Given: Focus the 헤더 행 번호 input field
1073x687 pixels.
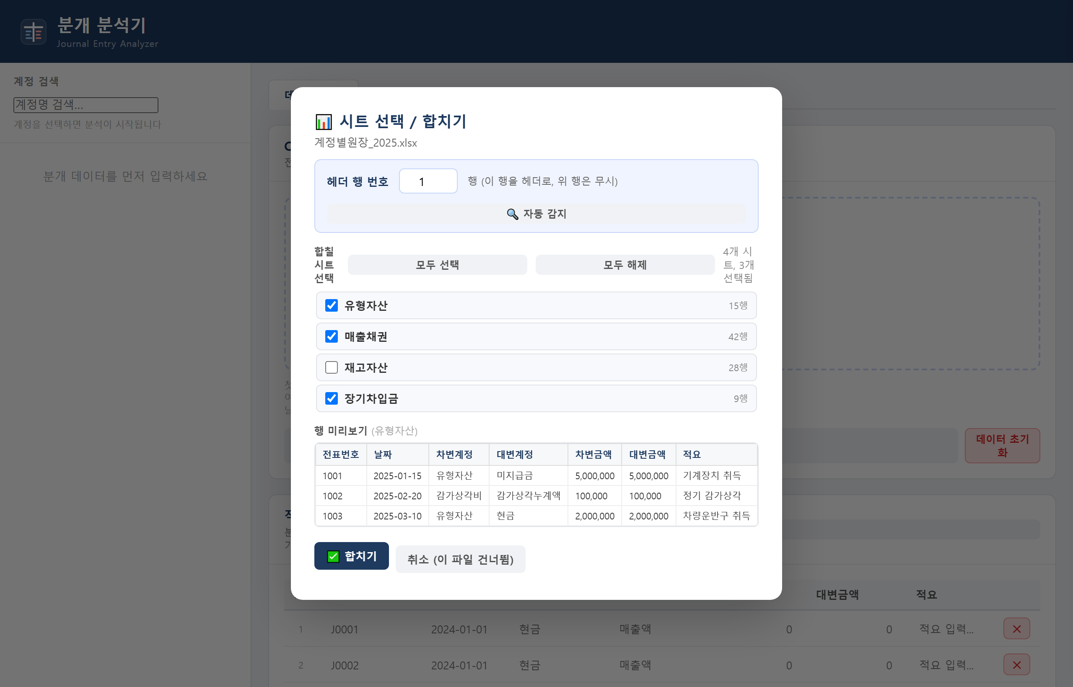Looking at the screenshot, I should [428, 181].
